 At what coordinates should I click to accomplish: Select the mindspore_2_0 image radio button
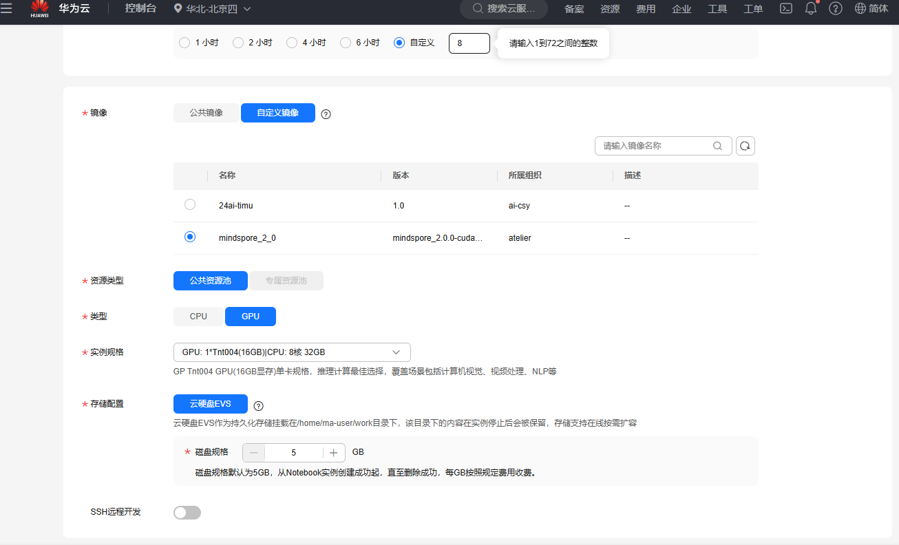pyautogui.click(x=190, y=237)
